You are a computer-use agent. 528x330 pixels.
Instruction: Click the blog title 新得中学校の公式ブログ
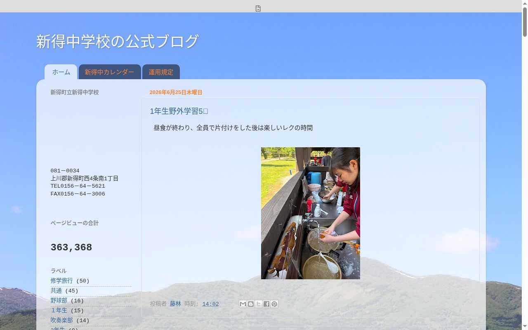click(118, 41)
